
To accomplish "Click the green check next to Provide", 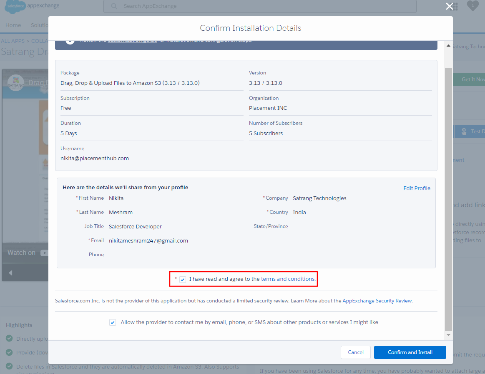I will 9,352.
